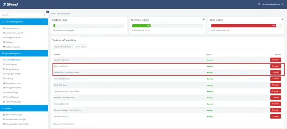Click the '0.9GB used out of 4GB' text
The image size is (287, 129).
[x=141, y=31]
